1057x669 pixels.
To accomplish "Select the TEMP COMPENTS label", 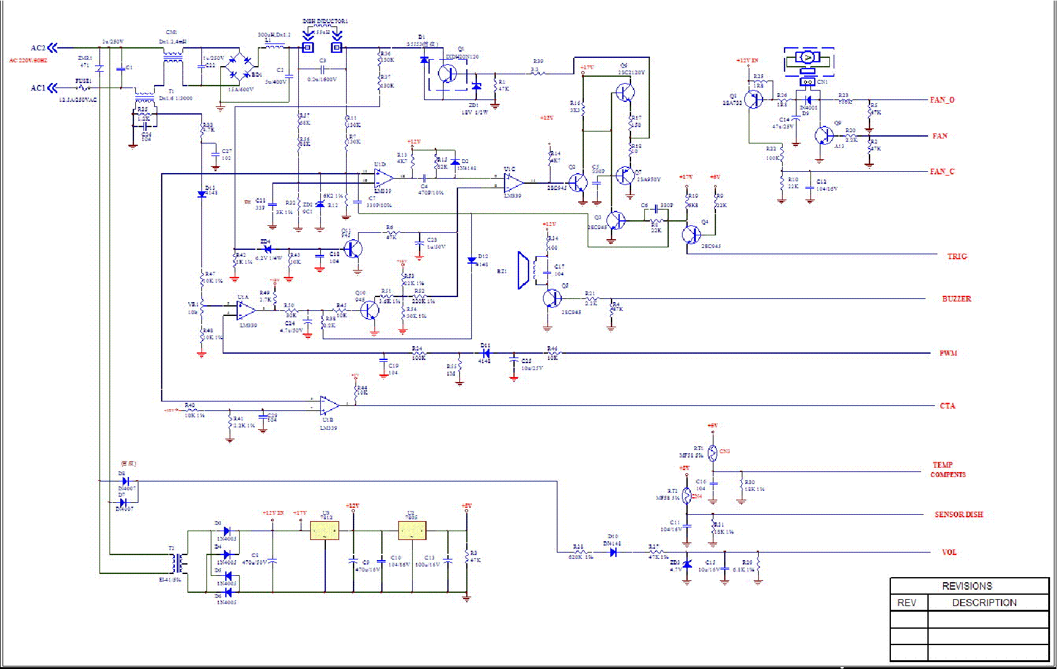I will click(x=948, y=470).
